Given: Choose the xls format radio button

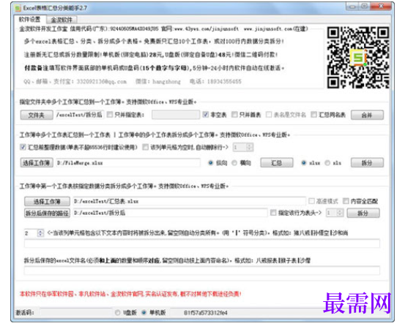Looking at the screenshot, I should click(x=327, y=163).
